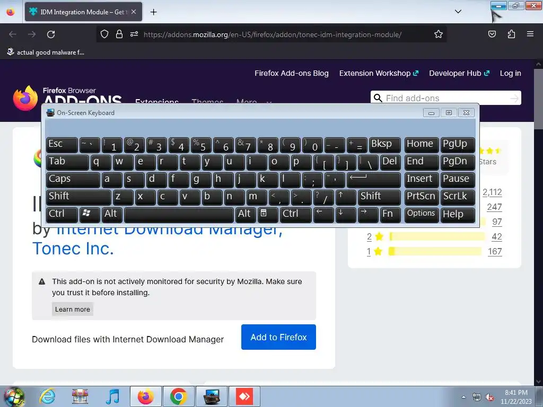The image size is (543, 407).
Task: Click the 2,112 five-star review count
Action: pos(492,192)
